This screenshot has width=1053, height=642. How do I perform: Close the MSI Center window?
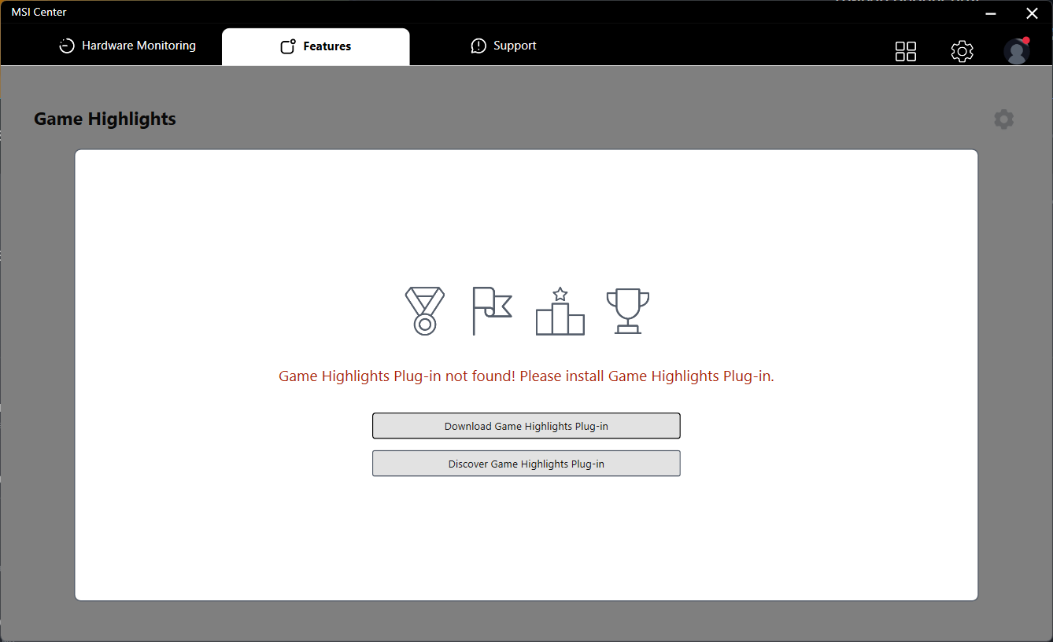click(x=1032, y=13)
